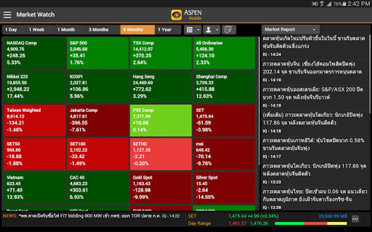Select the Jakarta Comp tile
This screenshot has width=372, height=232.
(98, 120)
